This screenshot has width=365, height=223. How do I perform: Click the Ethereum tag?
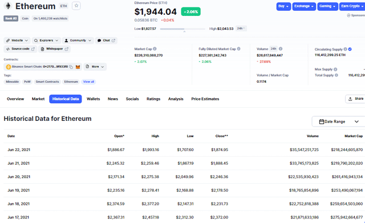pos(71,82)
